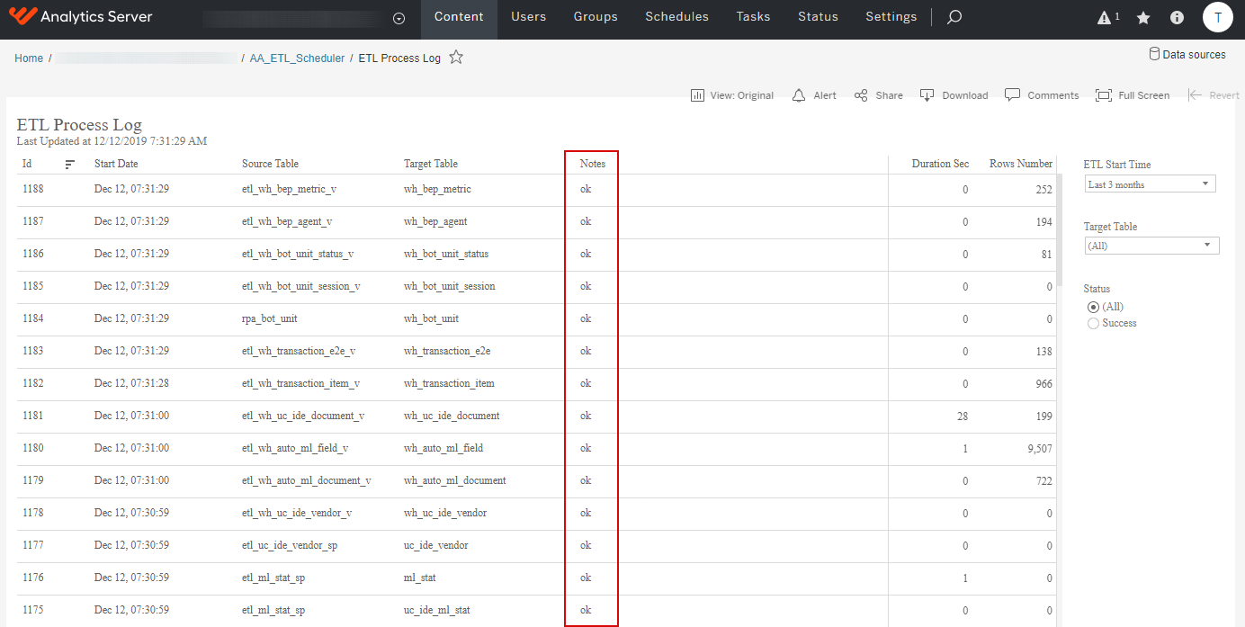This screenshot has height=627, width=1245.
Task: Select source table rpa_bot_unit
Action: (270, 319)
